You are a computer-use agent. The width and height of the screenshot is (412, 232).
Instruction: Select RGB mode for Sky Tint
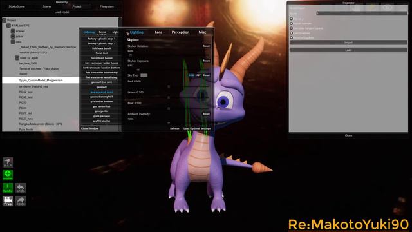click(191, 75)
